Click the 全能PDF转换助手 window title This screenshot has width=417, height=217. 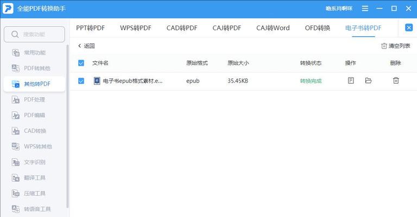(41, 9)
